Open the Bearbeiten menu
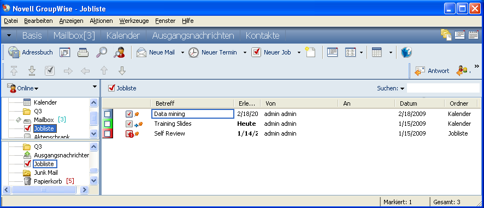Viewport: 484px width, 208px height. (39, 21)
